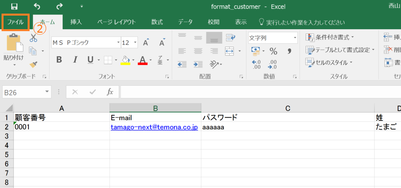
Task: Switch to the 挿入 tab
Action: [x=76, y=22]
